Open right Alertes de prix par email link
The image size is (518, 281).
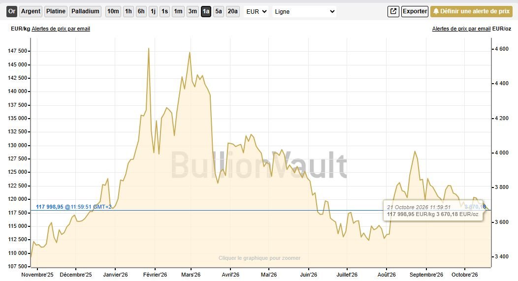pyautogui.click(x=461, y=29)
